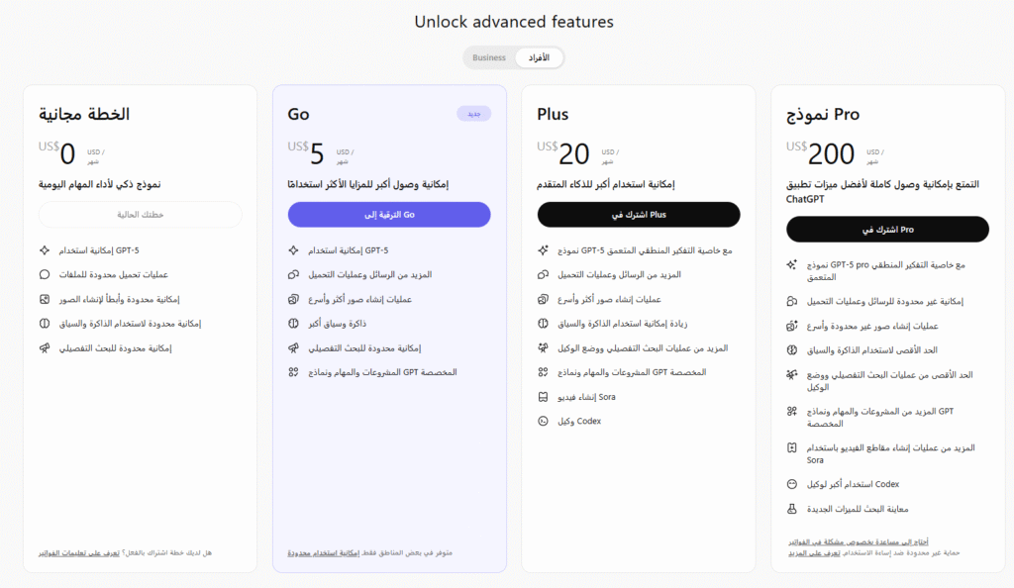Click the new badge on the Go plan
Viewport: 1014px width, 588px height.
(473, 114)
